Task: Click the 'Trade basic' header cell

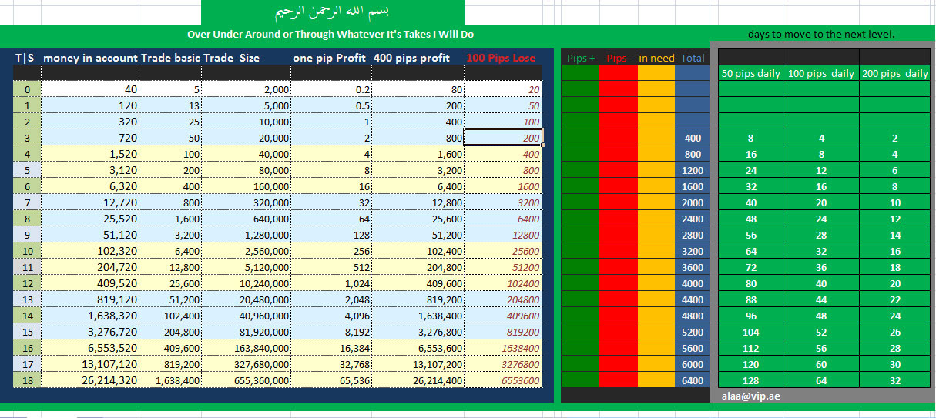Action: 171,58
